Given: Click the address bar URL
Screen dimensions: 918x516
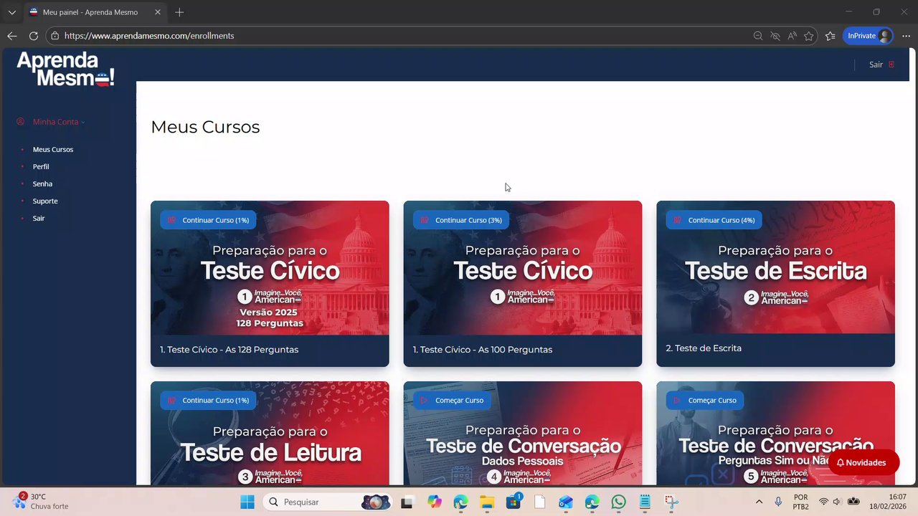Looking at the screenshot, I should (149, 36).
